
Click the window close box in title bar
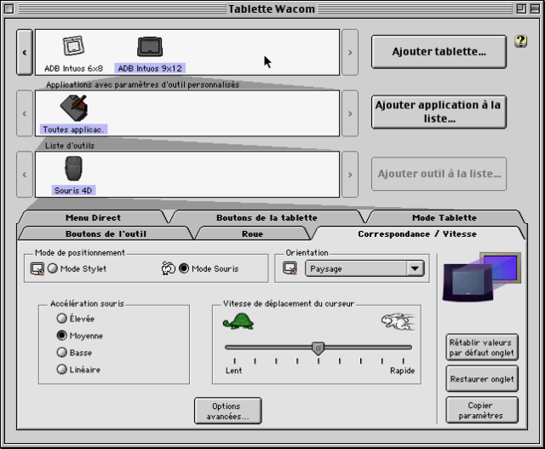coord(9,9)
